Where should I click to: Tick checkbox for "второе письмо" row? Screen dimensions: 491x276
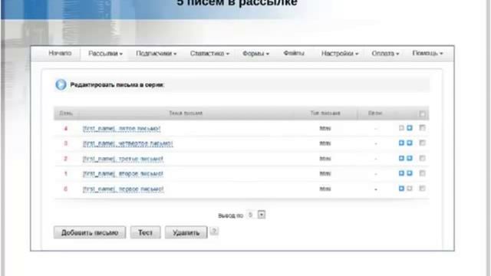pos(422,173)
